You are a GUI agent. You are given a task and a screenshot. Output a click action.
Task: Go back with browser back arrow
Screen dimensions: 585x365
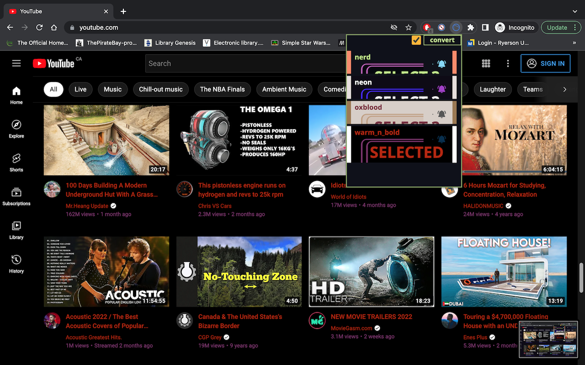click(x=10, y=27)
